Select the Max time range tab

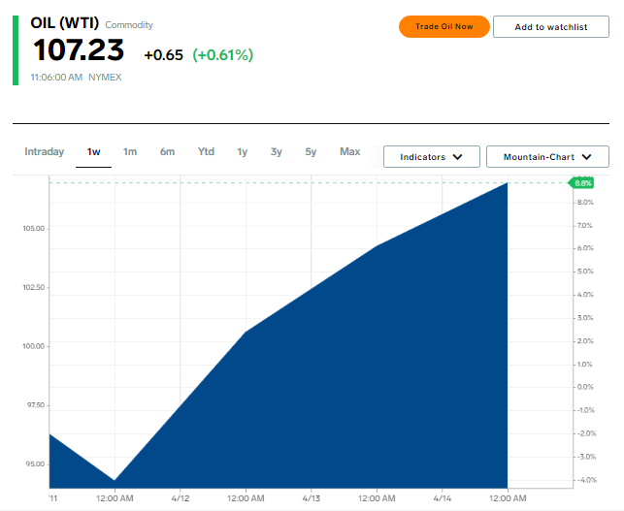point(349,151)
